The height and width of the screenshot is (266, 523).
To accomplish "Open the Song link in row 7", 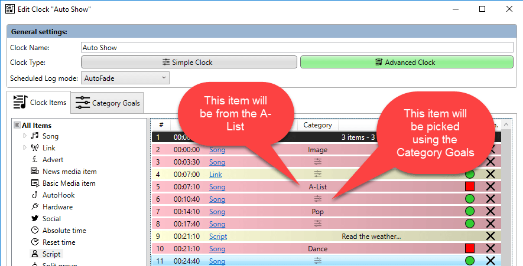I will tap(217, 212).
